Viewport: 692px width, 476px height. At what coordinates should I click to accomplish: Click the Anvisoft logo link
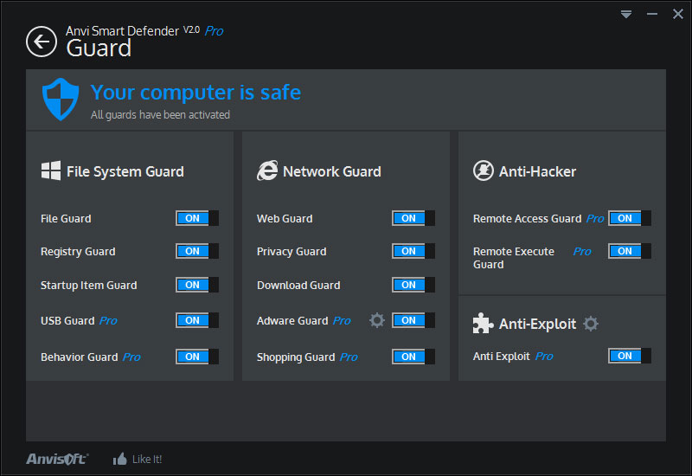(57, 459)
